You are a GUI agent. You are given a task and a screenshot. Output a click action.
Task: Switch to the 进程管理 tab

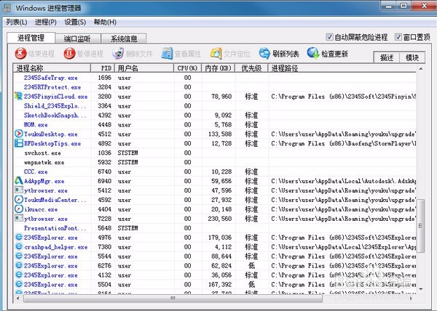point(31,38)
